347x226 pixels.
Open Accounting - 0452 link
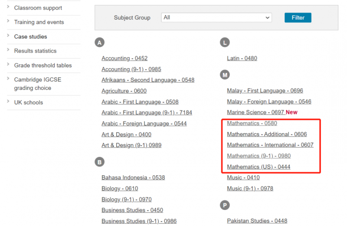pos(124,58)
